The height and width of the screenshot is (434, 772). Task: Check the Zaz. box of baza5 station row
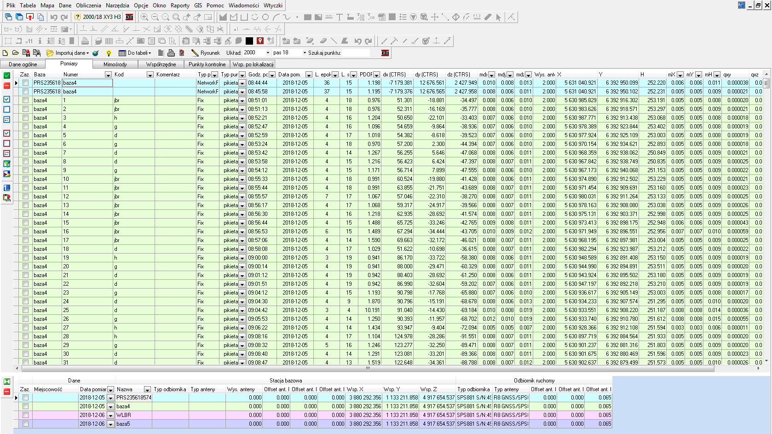click(x=26, y=424)
